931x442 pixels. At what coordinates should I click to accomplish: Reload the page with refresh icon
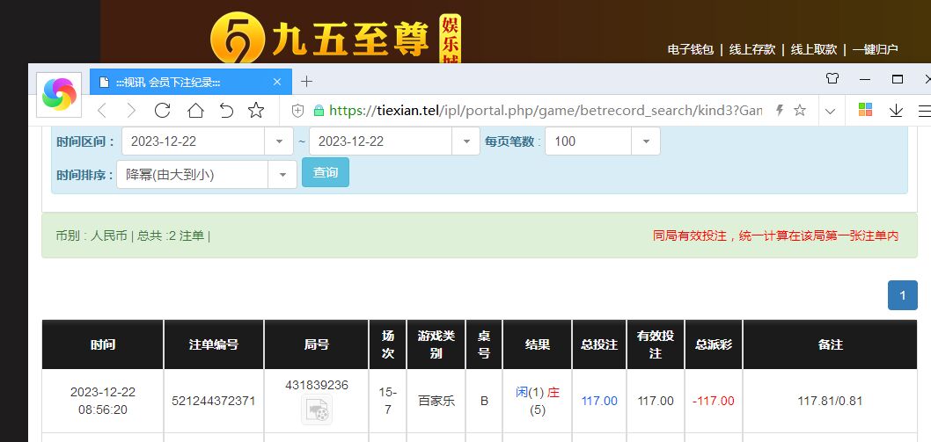pyautogui.click(x=162, y=111)
